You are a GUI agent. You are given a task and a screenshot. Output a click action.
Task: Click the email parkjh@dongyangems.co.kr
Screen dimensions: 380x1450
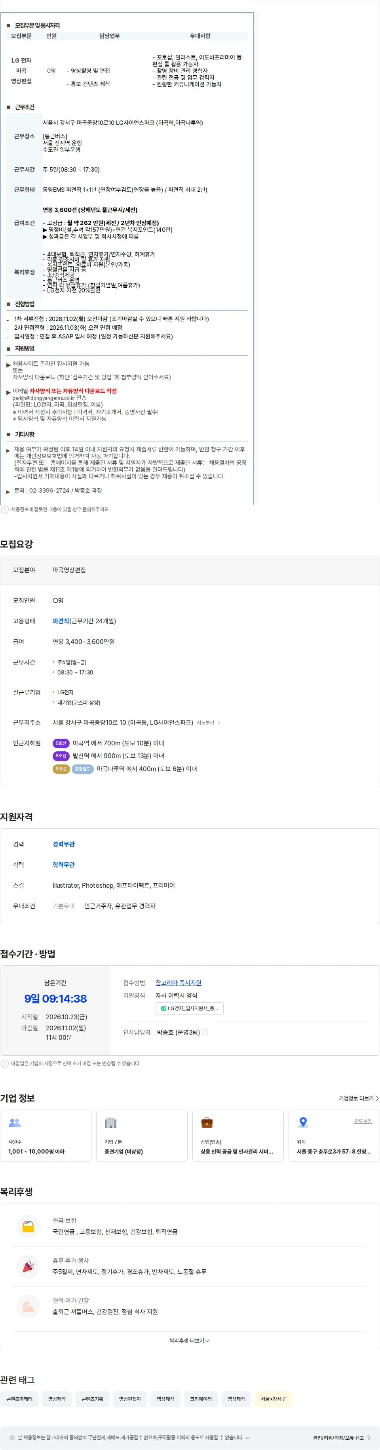44,398
